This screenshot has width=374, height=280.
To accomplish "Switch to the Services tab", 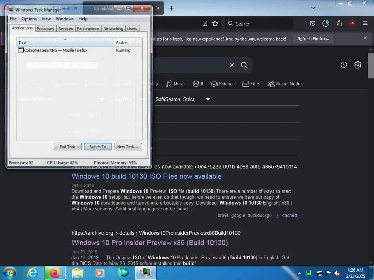I will click(x=66, y=28).
